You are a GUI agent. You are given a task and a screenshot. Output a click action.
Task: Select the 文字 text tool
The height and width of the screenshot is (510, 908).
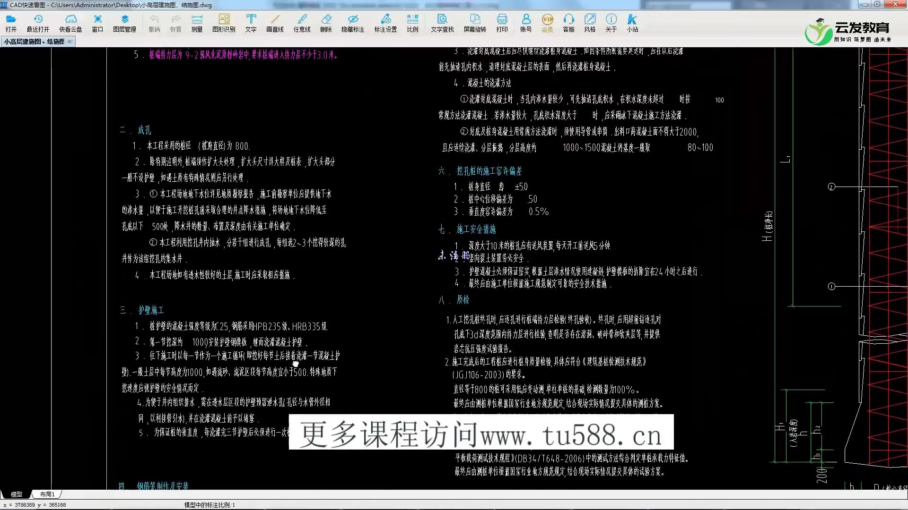(x=251, y=22)
